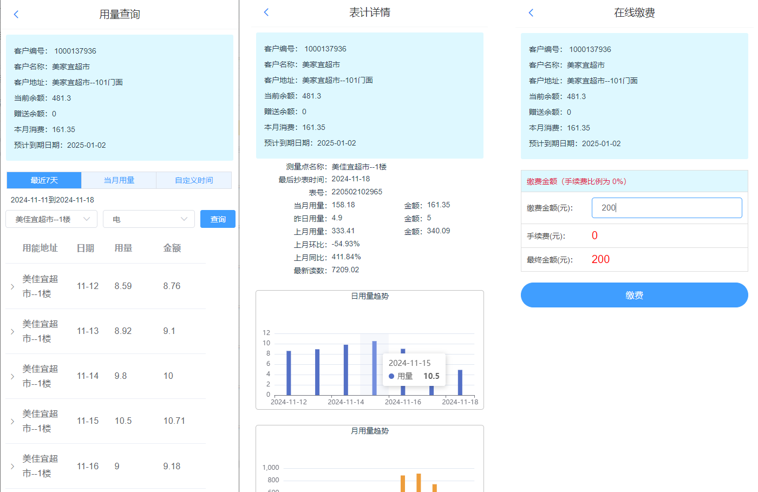Open the 自定义时间 tab
The width and height of the screenshot is (758, 492).
[194, 180]
